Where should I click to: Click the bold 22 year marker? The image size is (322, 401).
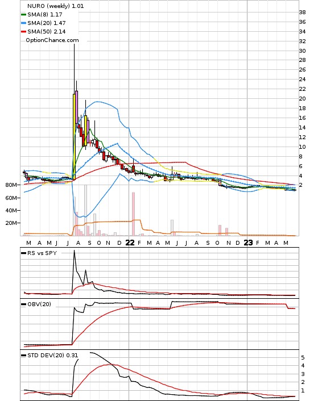coord(130,243)
